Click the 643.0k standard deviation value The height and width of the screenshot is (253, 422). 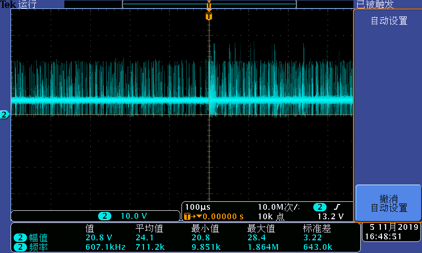tap(318, 247)
